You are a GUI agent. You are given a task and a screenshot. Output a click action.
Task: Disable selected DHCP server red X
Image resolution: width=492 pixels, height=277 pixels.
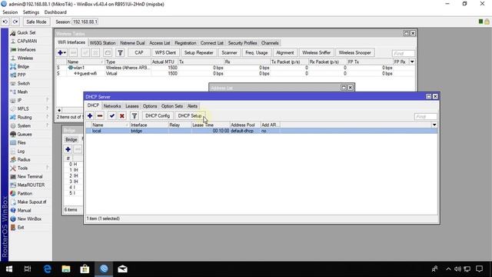pos(122,116)
